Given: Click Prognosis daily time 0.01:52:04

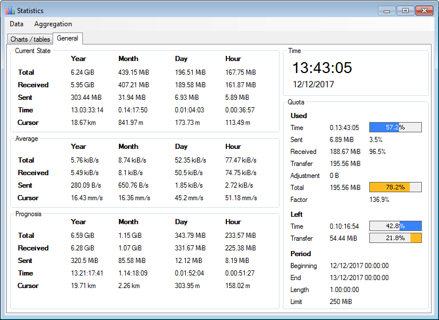Looking at the screenshot, I should pyautogui.click(x=190, y=273).
